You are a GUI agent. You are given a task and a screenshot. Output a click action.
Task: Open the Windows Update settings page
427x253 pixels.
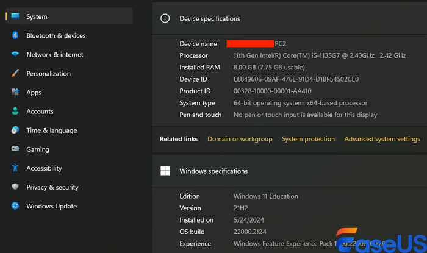[51, 206]
